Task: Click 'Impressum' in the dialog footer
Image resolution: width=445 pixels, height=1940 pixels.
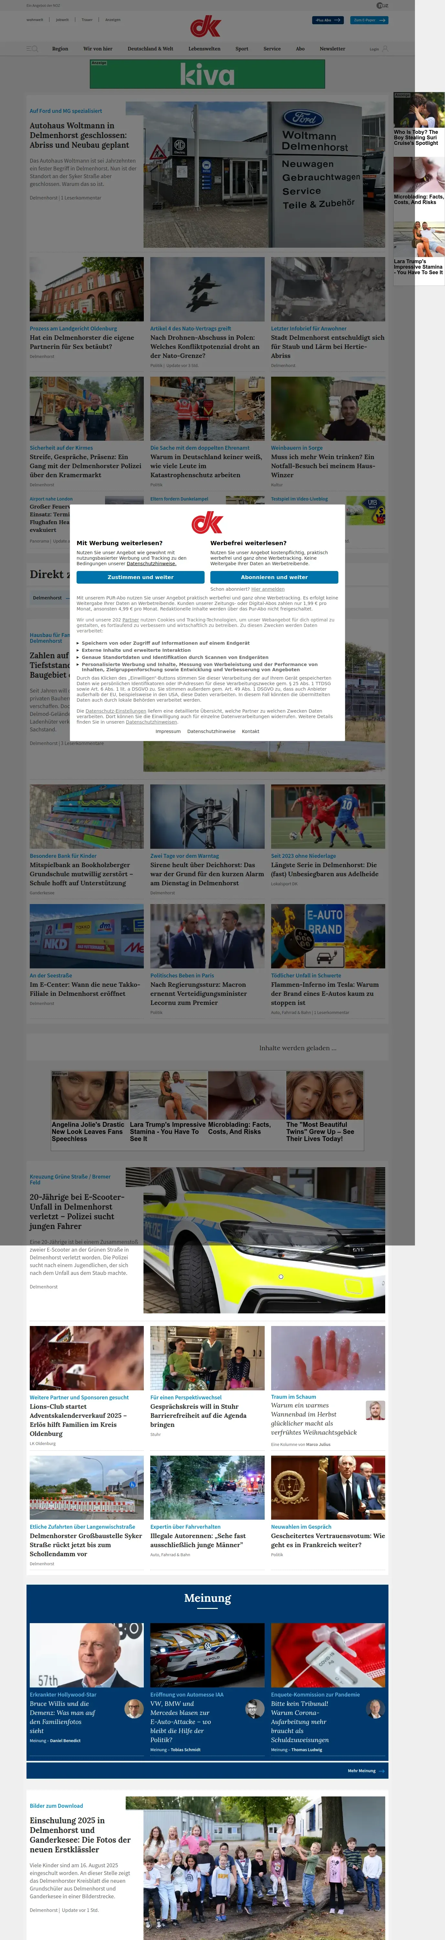Action: 168,731
